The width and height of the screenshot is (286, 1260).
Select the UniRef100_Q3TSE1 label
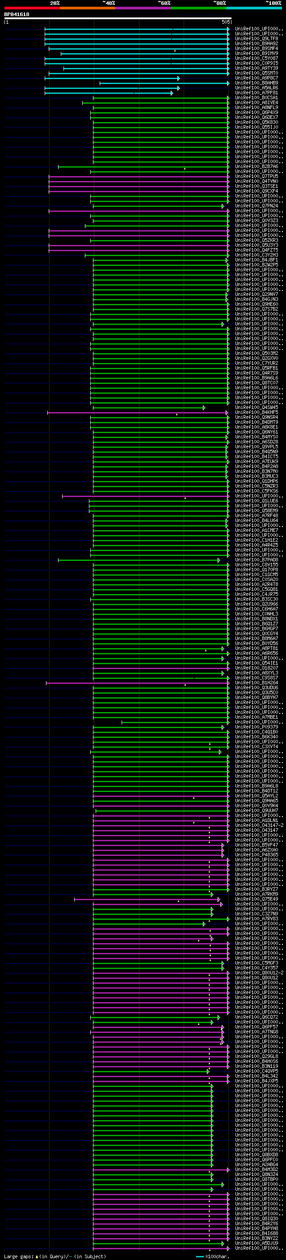tap(257, 186)
